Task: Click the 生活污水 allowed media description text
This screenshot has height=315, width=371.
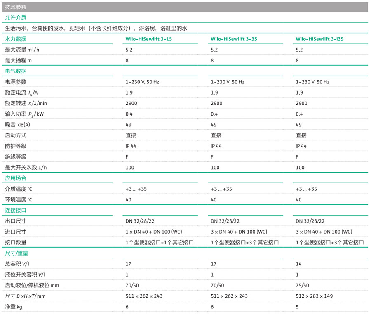Action: (x=96, y=28)
